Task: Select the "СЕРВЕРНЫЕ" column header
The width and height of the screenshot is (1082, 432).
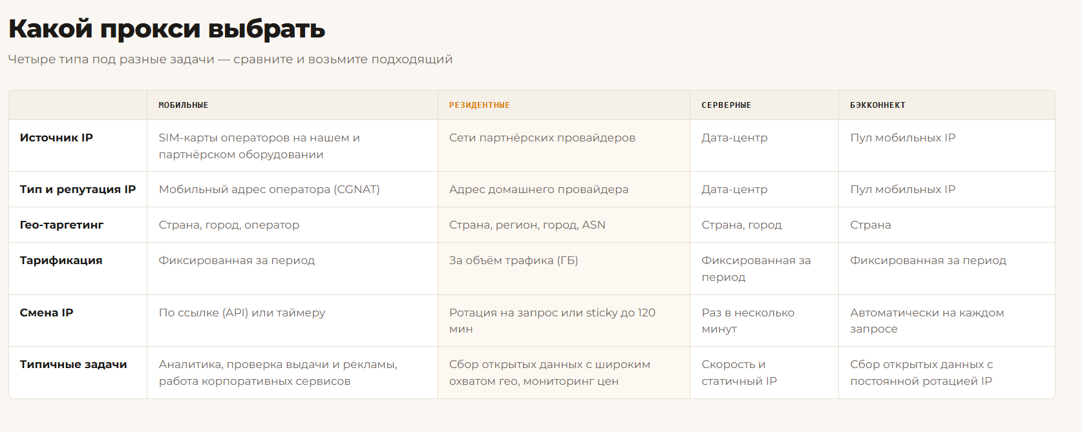Action: (x=727, y=105)
